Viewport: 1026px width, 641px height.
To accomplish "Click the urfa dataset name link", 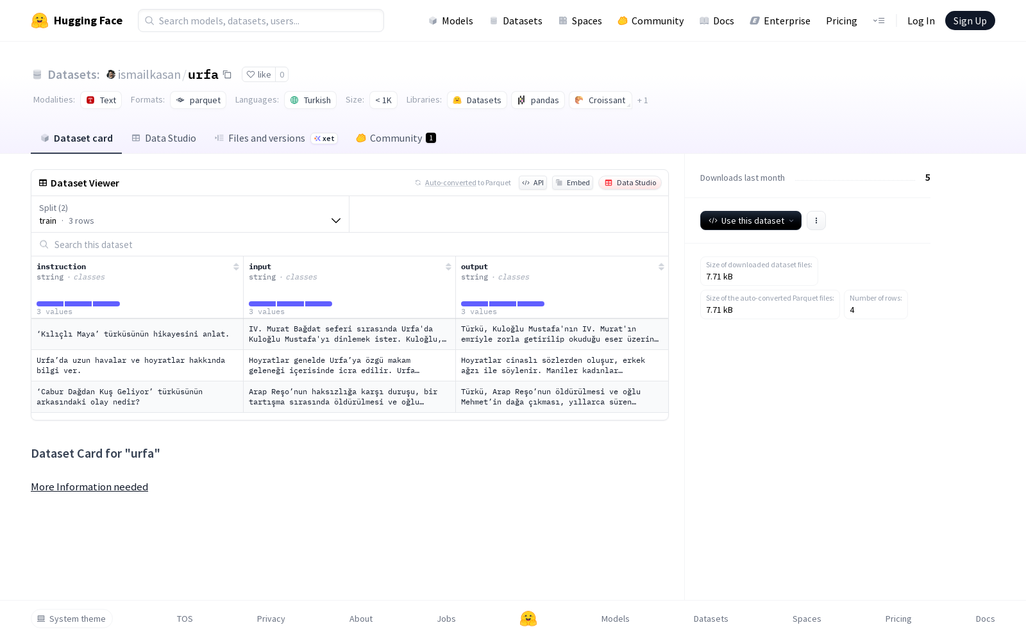I will coord(203,74).
